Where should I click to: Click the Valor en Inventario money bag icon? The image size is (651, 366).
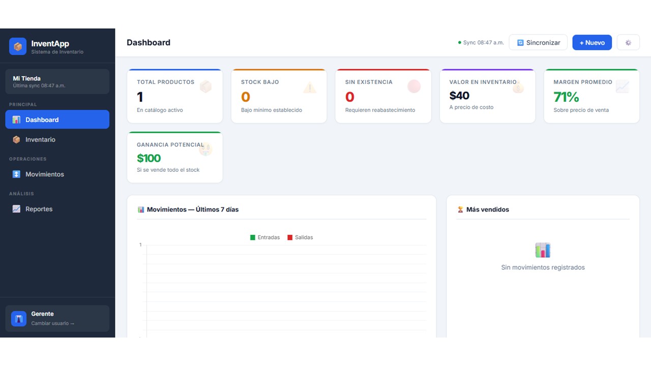pyautogui.click(x=518, y=87)
